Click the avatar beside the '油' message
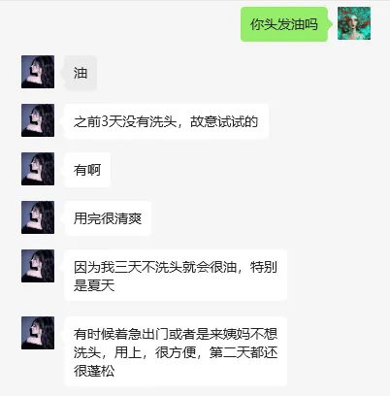 pos(38,72)
